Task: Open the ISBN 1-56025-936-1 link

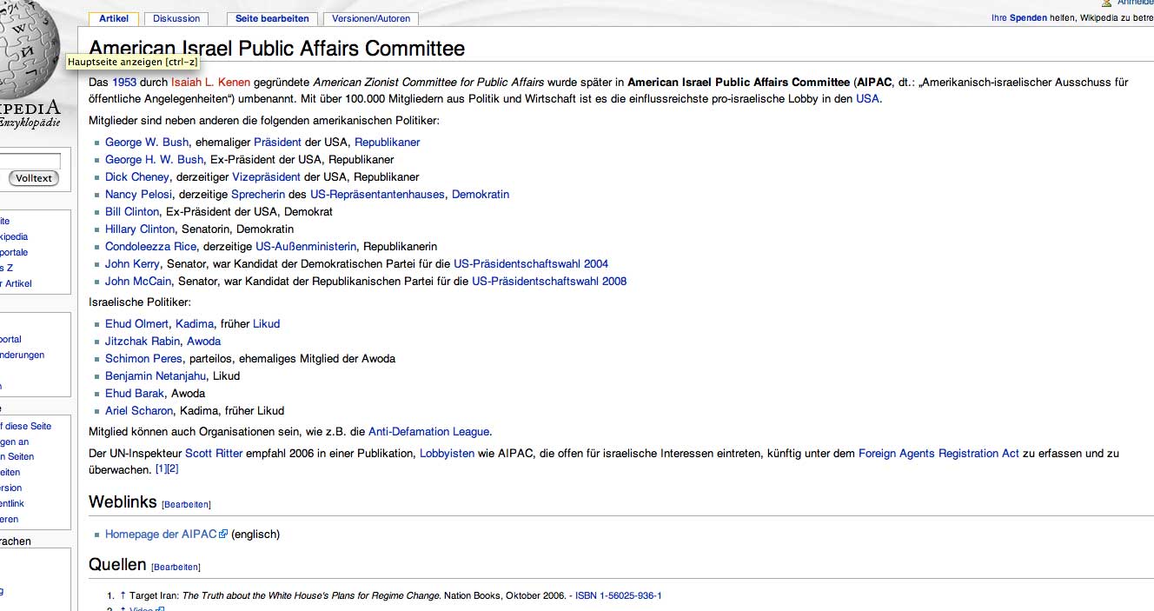Action: tap(618, 595)
